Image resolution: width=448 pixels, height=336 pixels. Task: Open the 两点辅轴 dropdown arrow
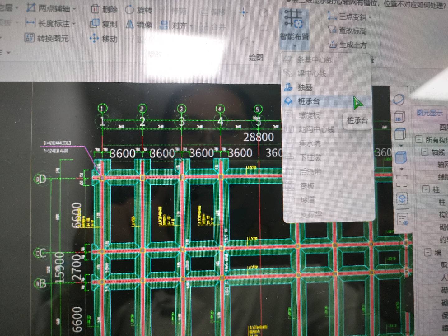pyautogui.click(x=74, y=9)
